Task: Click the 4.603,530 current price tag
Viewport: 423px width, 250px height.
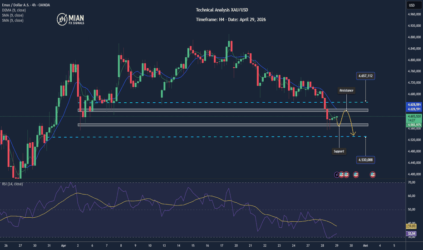Action: pyautogui.click(x=414, y=116)
